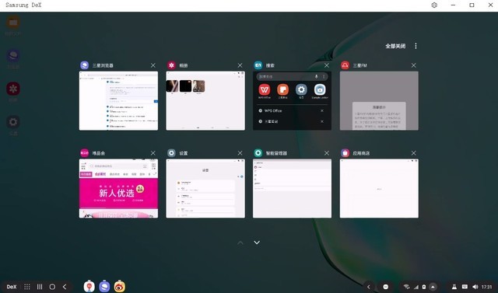
Task: Close the 三星FM recent app card
Action: pos(414,65)
